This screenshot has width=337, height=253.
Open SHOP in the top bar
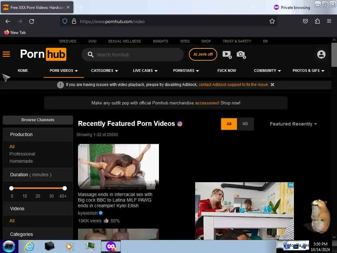click(x=206, y=41)
